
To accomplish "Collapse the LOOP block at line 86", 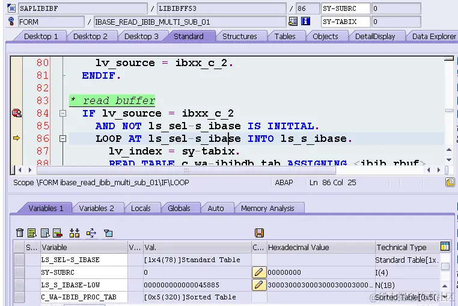I will point(63,138).
